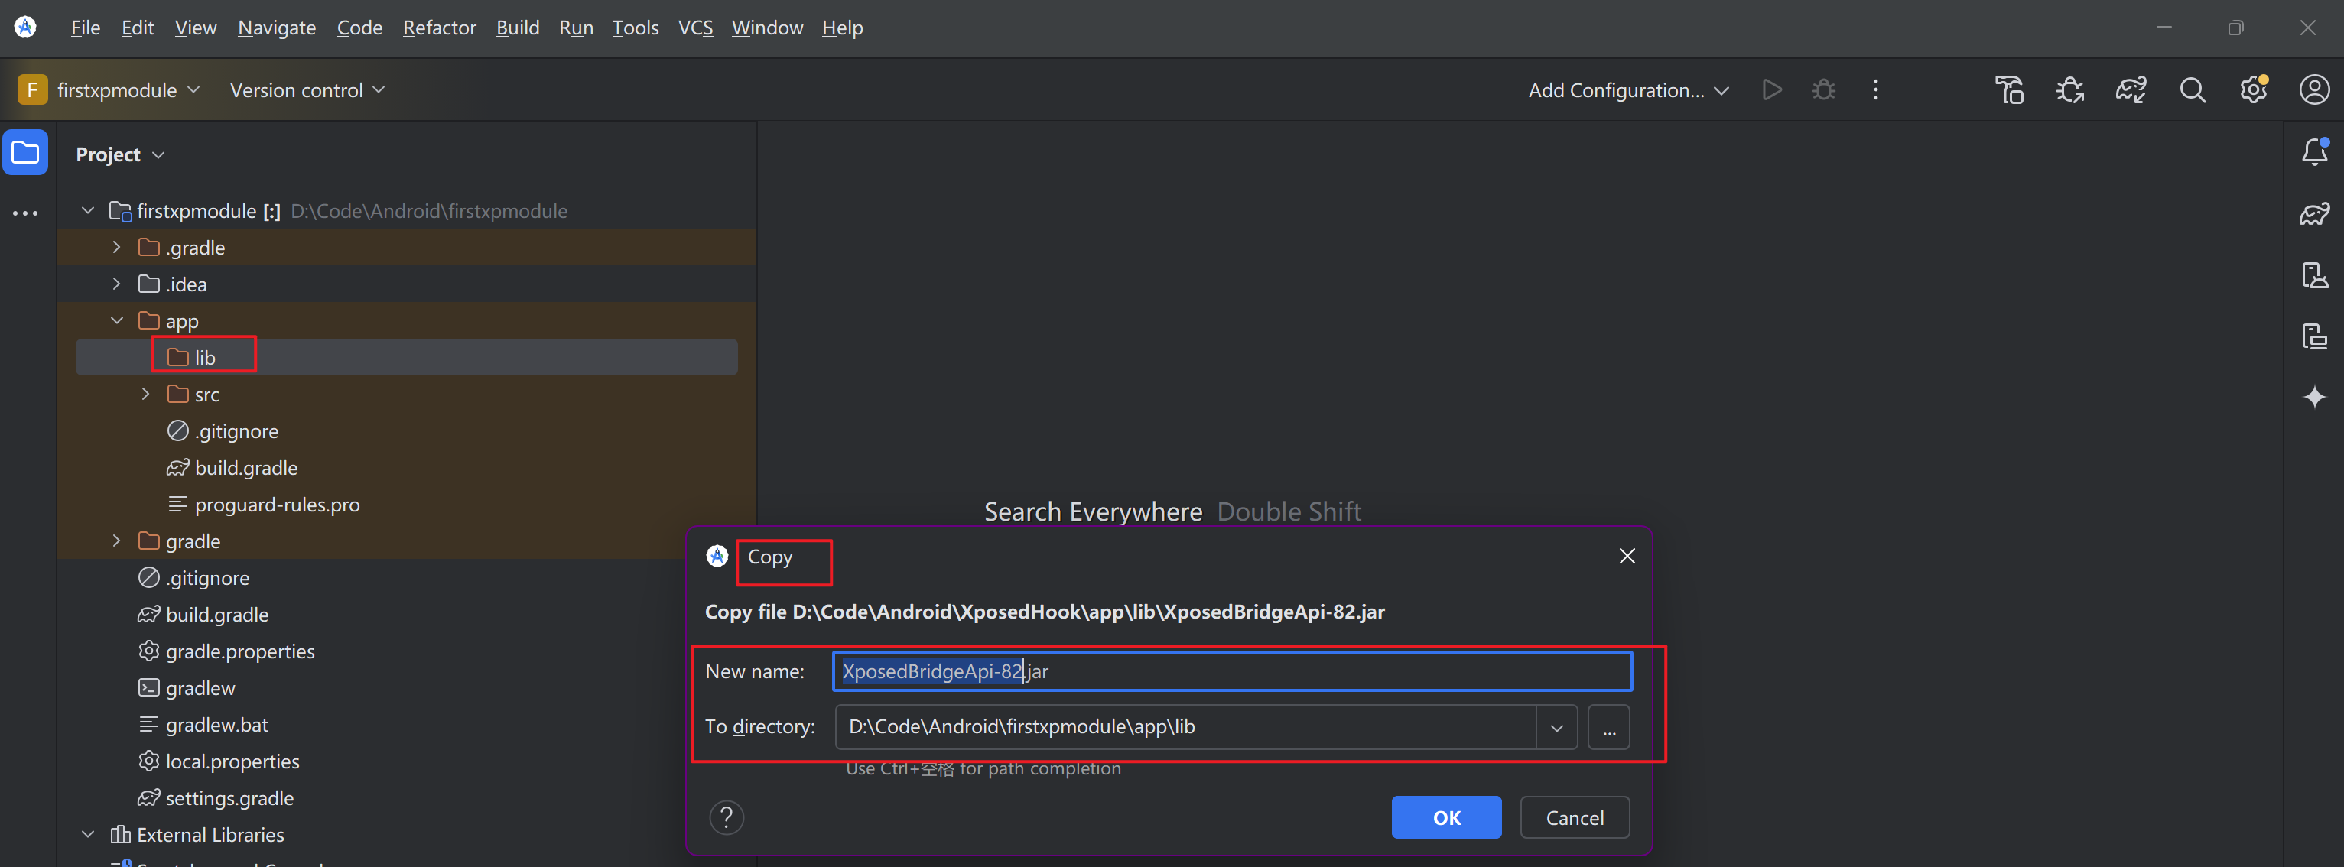Sync project with Gradle files icon
The height and width of the screenshot is (867, 2344).
[x=2131, y=90]
